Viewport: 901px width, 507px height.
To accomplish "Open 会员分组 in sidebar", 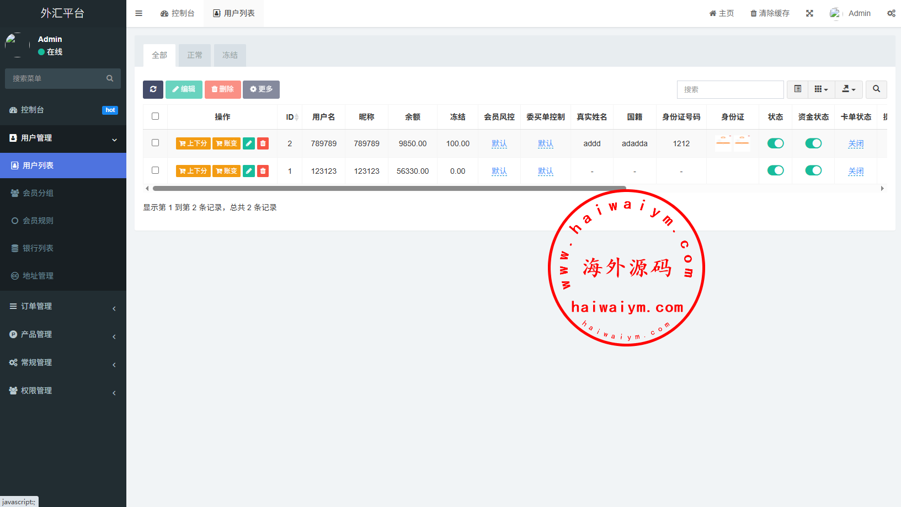I will [38, 193].
